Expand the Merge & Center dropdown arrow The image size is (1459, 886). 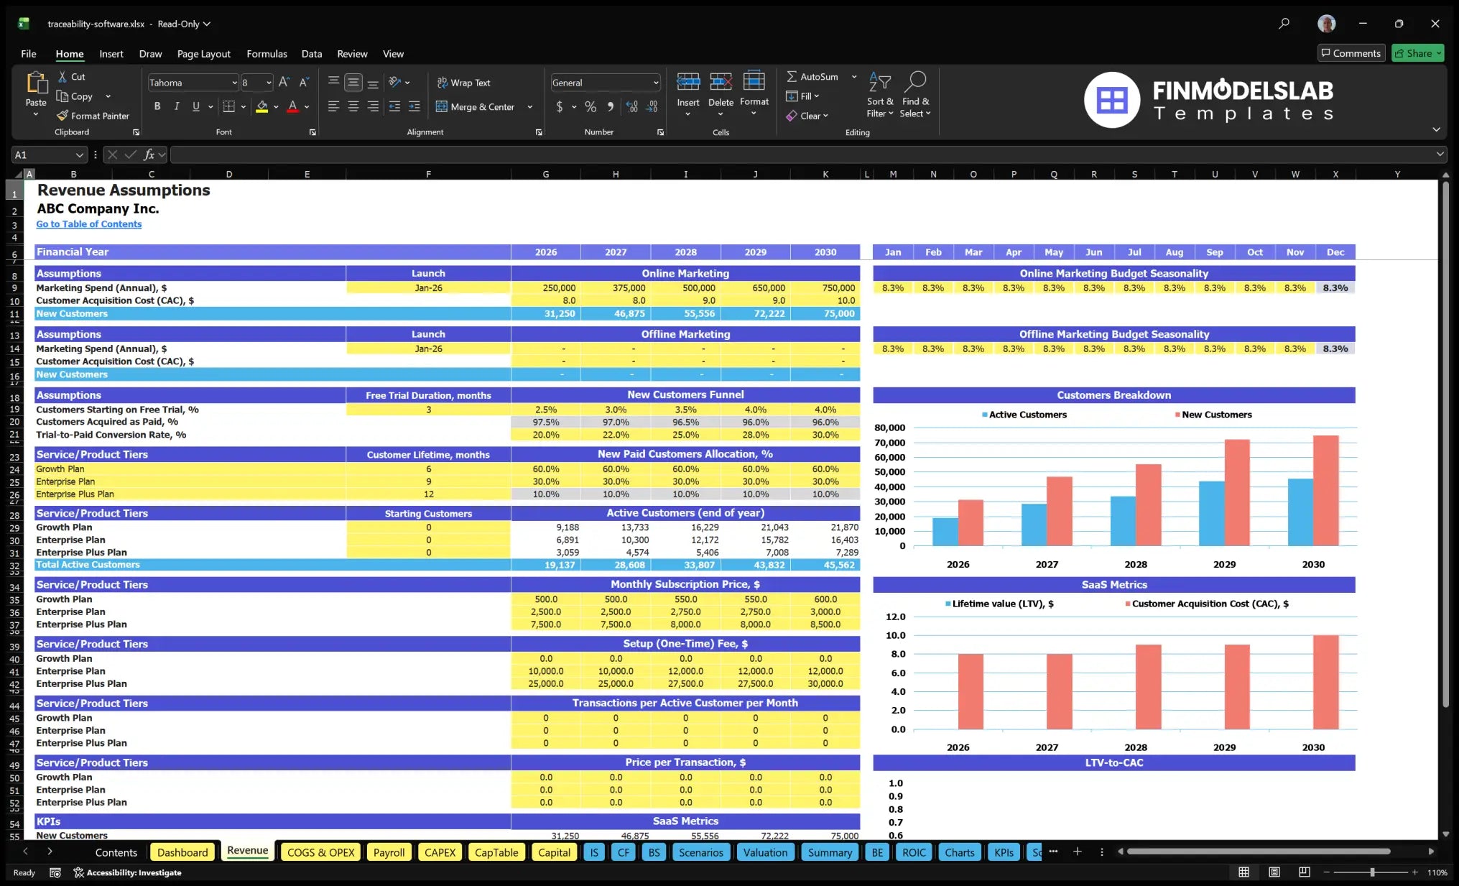click(530, 106)
